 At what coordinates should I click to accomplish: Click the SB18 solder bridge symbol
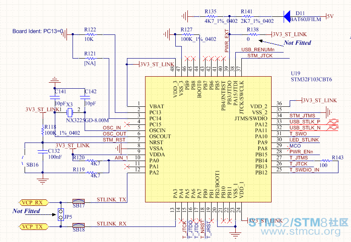pos(79,225)
